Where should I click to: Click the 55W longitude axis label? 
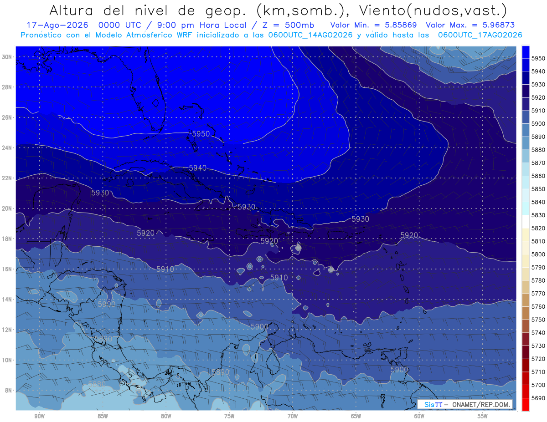483,416
